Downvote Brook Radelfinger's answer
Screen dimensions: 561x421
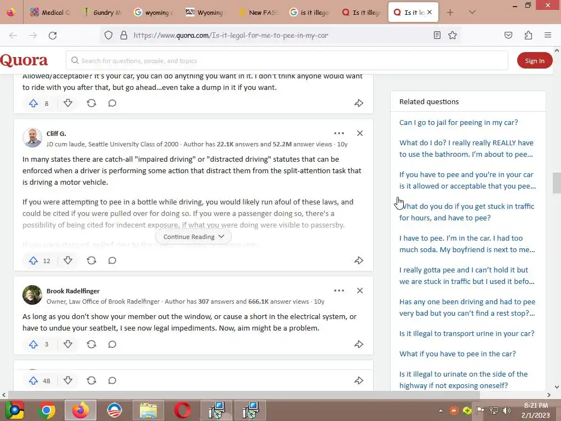tap(68, 344)
